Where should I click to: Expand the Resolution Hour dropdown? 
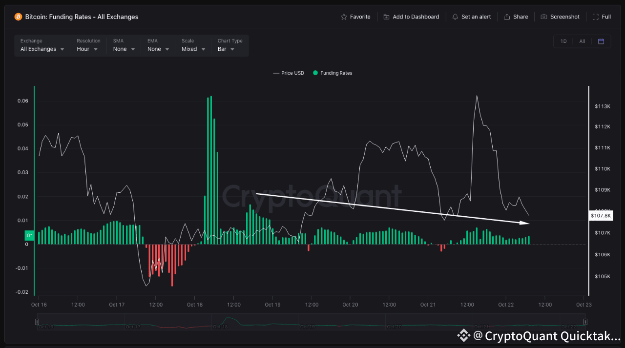tap(87, 49)
